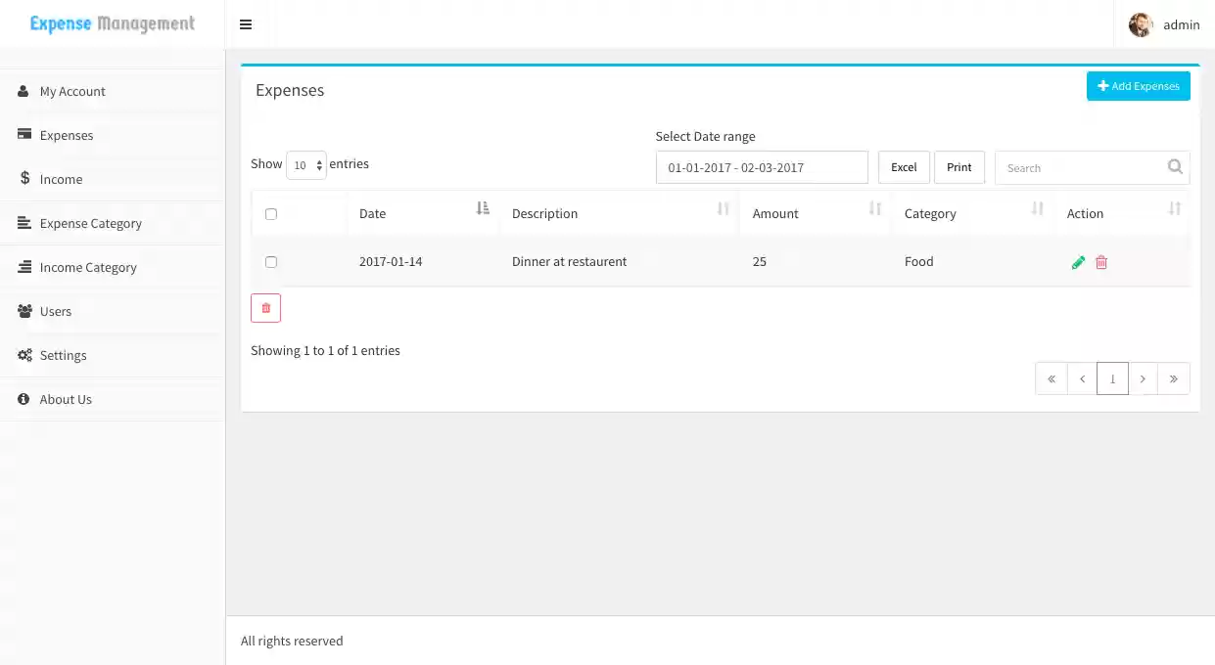Image resolution: width=1215 pixels, height=665 pixels.
Task: Go to Income Category in the sidebar
Action: tap(23, 267)
